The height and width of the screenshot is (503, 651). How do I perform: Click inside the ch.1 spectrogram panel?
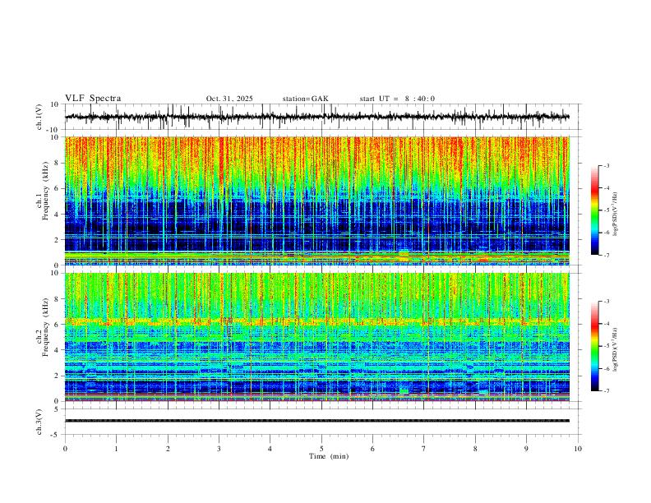316,201
